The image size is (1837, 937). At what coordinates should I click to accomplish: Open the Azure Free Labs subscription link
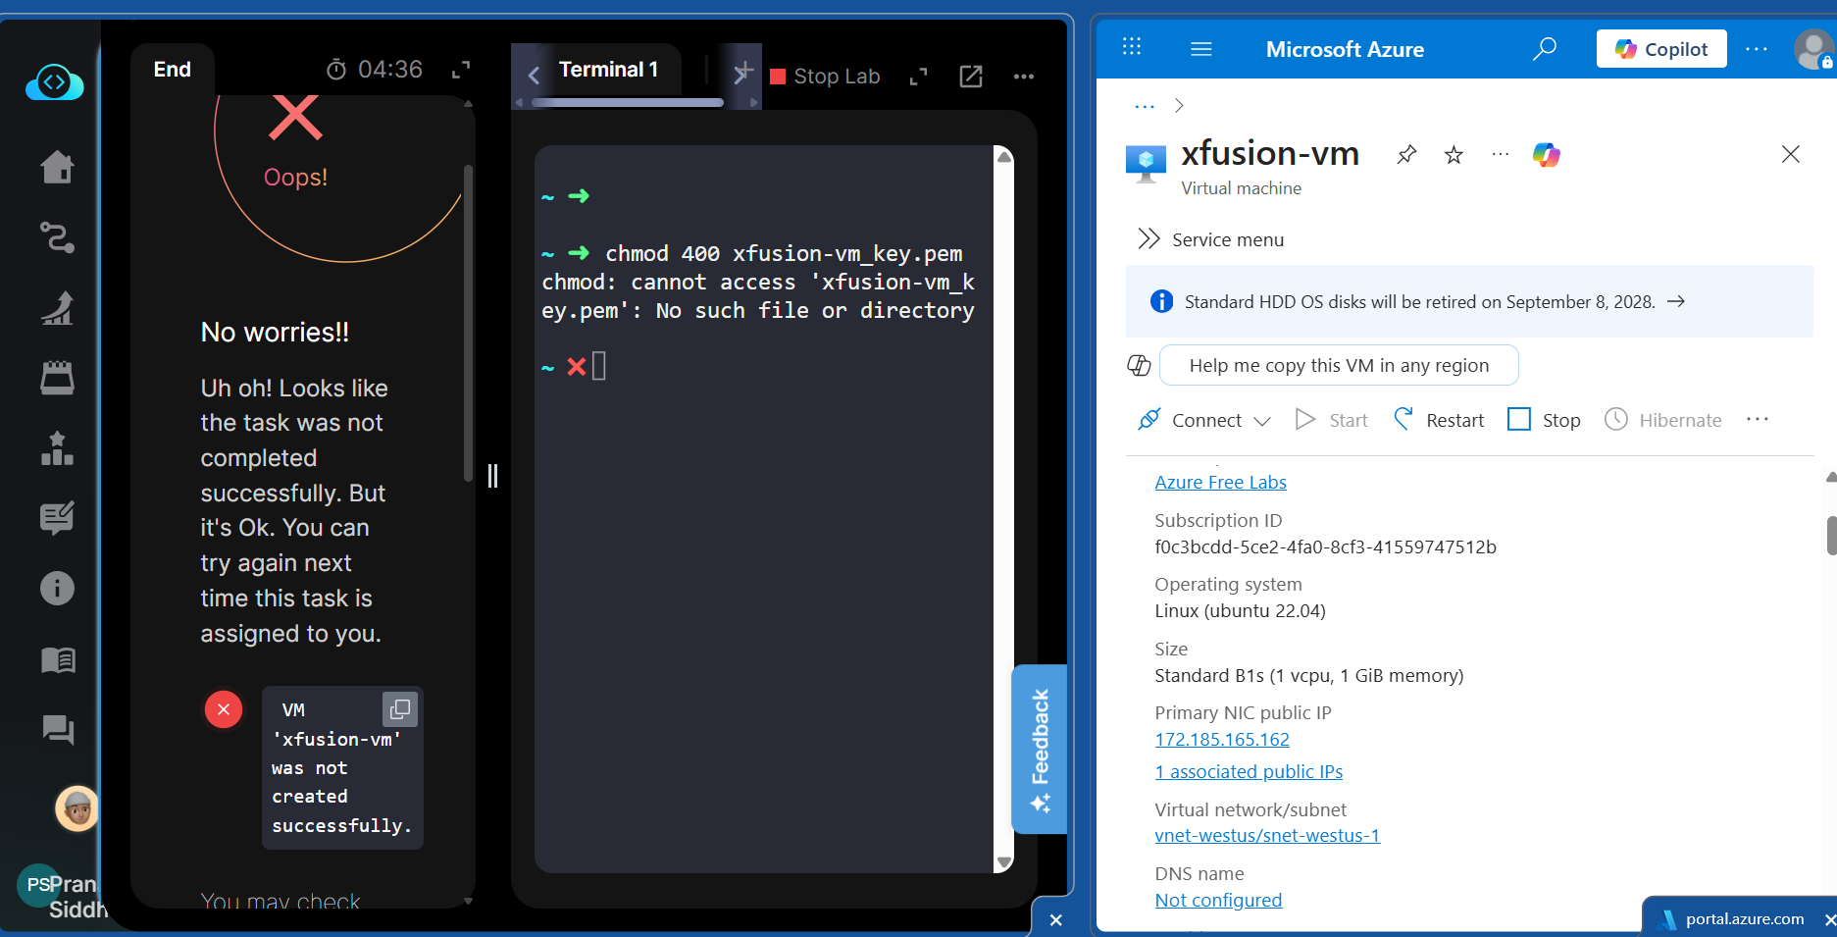click(1221, 482)
